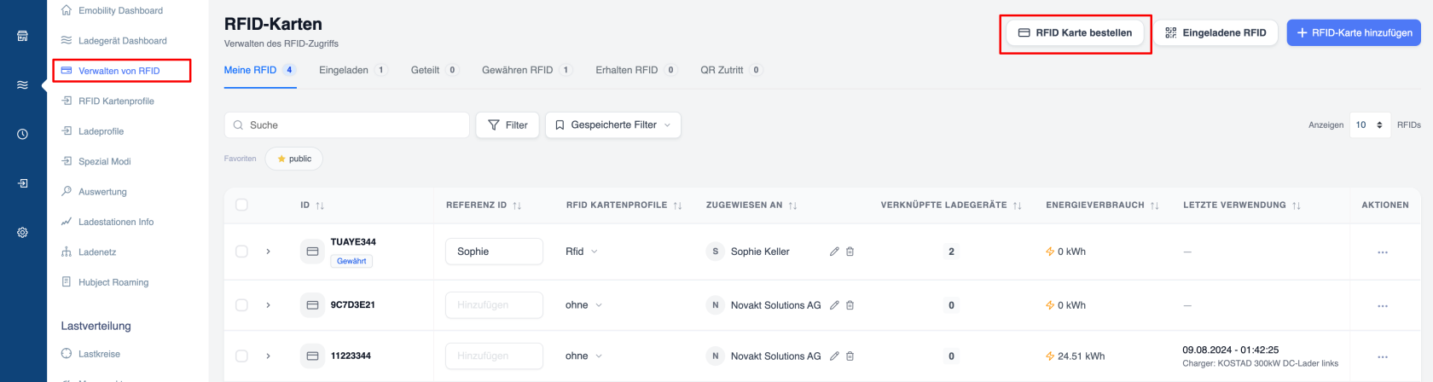This screenshot has height=382, width=1433.
Task: Click card icon of TUAYE344
Action: [x=312, y=252]
